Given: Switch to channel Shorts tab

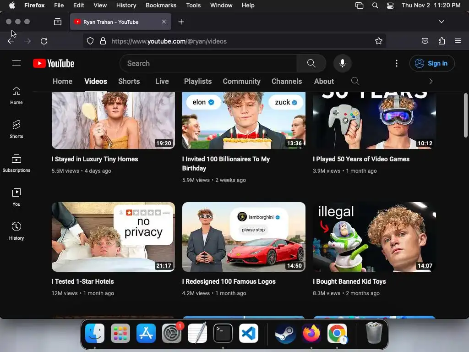Looking at the screenshot, I should click(x=129, y=82).
